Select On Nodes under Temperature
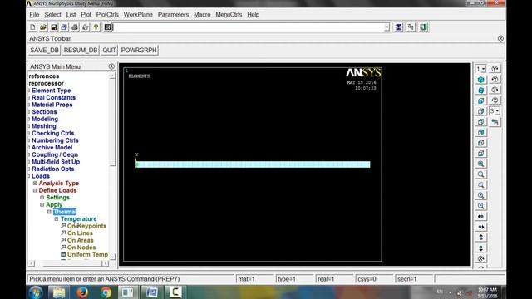This screenshot has width=532, height=299. coord(81,248)
